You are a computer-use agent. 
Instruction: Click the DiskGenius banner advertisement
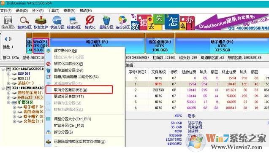[200, 22]
